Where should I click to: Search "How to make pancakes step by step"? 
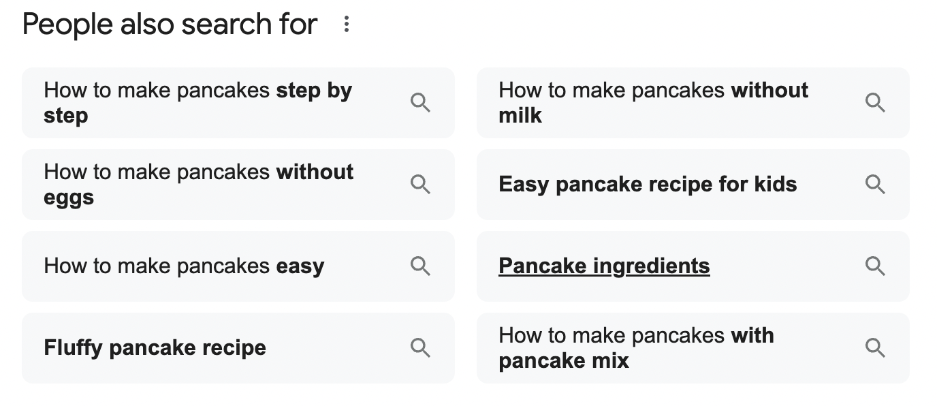coord(197,102)
